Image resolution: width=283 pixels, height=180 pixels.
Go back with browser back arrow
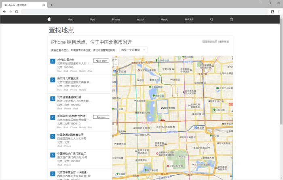point(4,12)
